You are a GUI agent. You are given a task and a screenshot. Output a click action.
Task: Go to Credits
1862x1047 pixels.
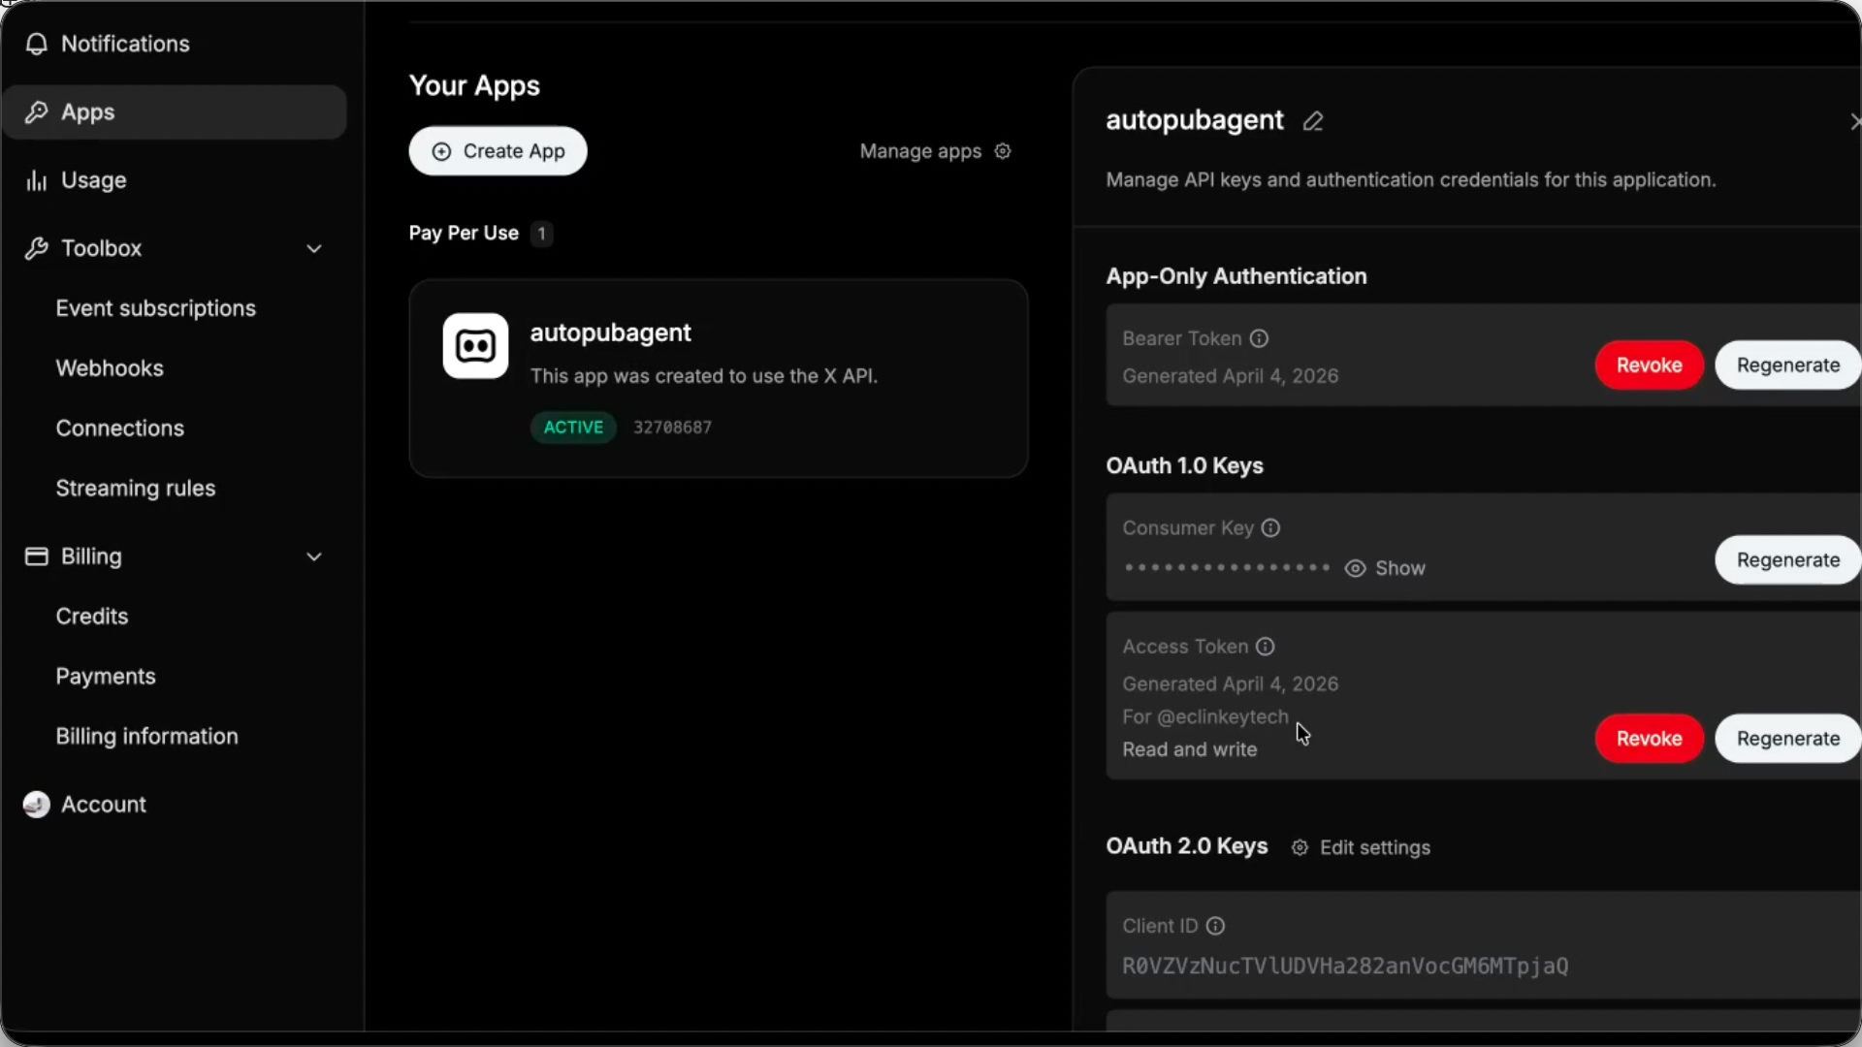[x=92, y=617]
